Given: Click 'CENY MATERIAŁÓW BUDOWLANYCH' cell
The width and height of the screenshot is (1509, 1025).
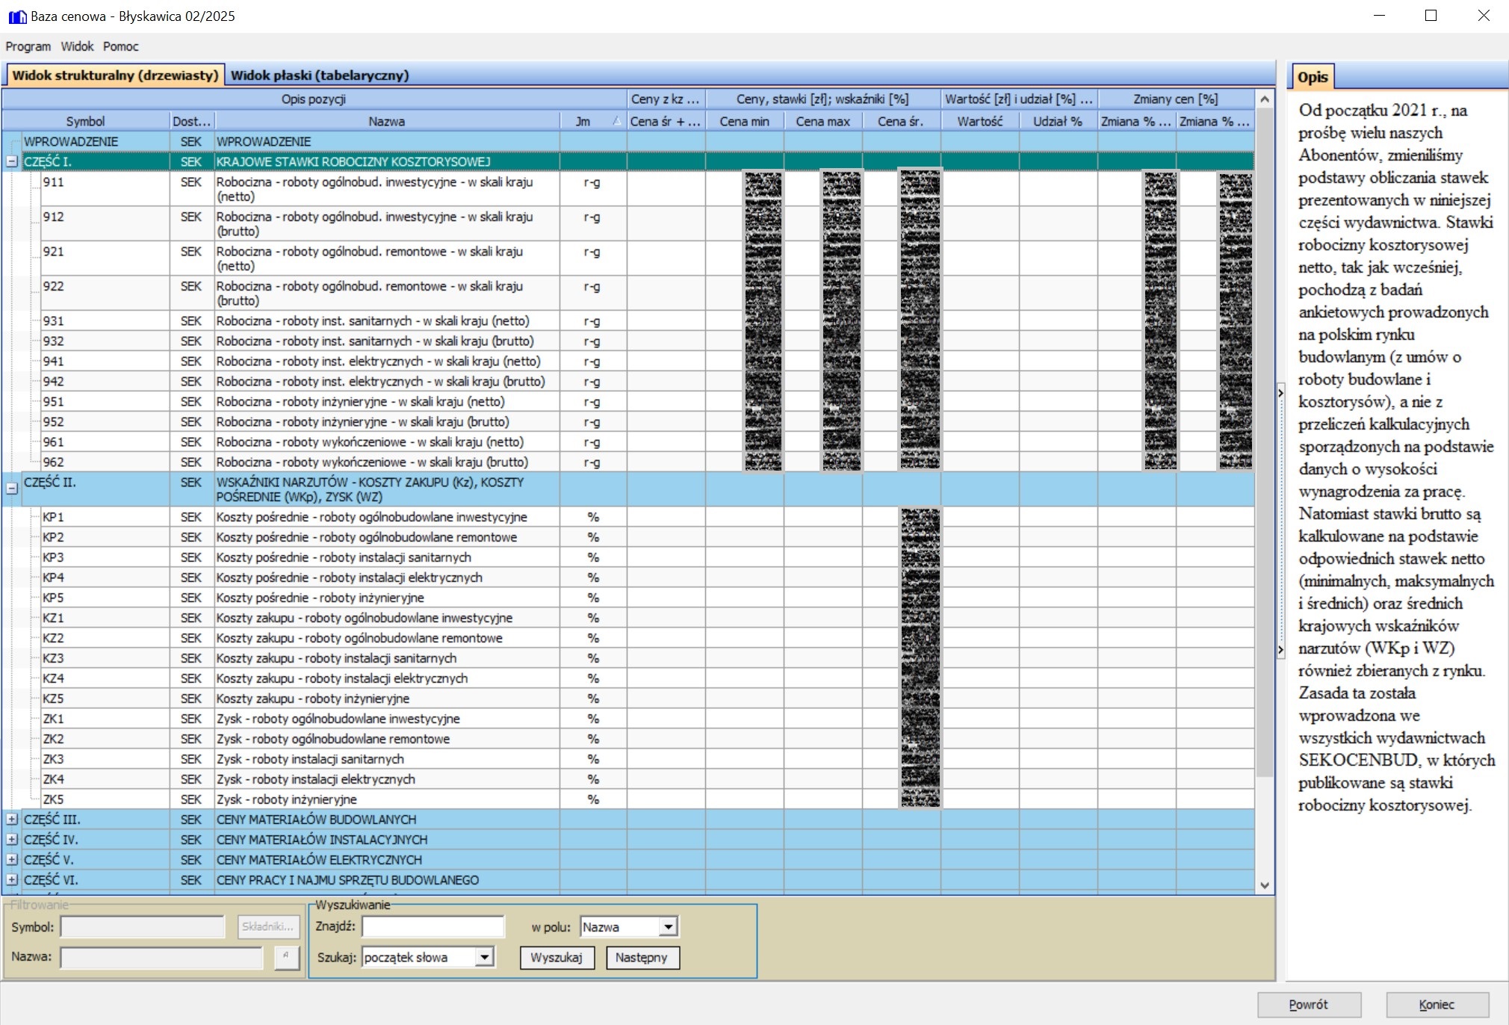Looking at the screenshot, I should 387,820.
